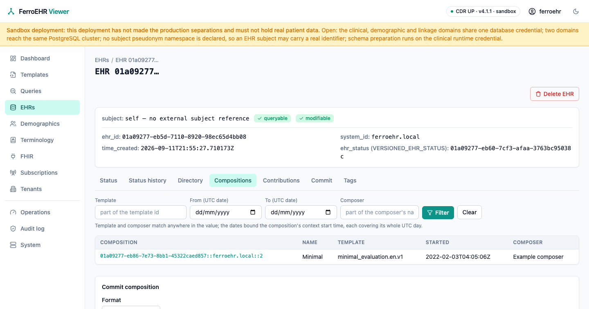Open the ferroehr user account menu
Viewport: 589px width, 309px height.
(x=545, y=11)
